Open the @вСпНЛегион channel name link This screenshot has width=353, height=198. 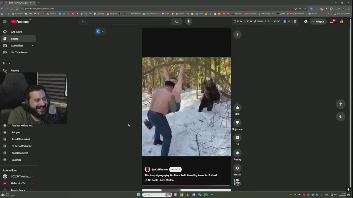[x=160, y=169]
